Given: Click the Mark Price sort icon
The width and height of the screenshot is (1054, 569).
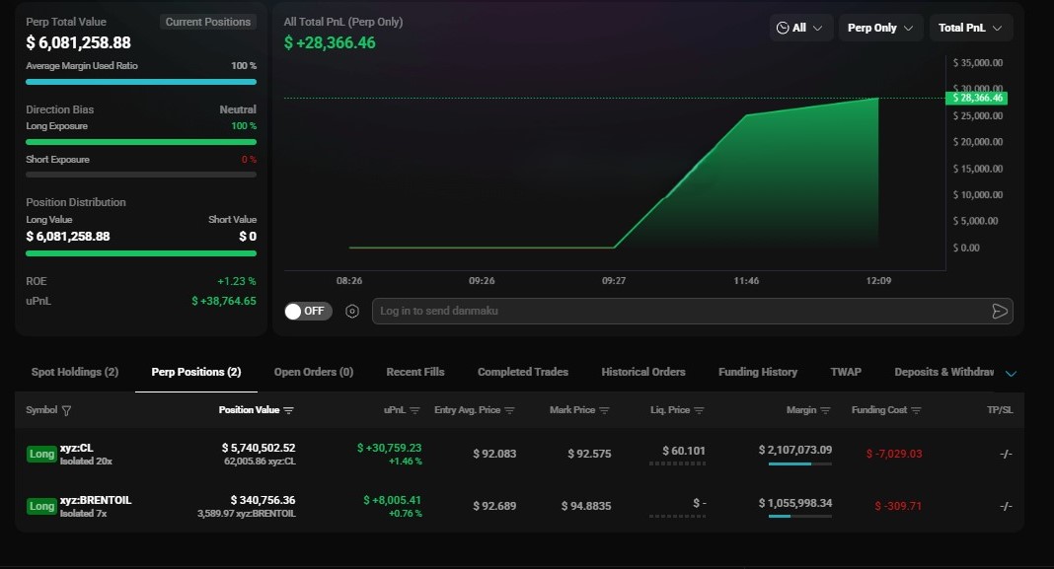Looking at the screenshot, I should coord(605,410).
